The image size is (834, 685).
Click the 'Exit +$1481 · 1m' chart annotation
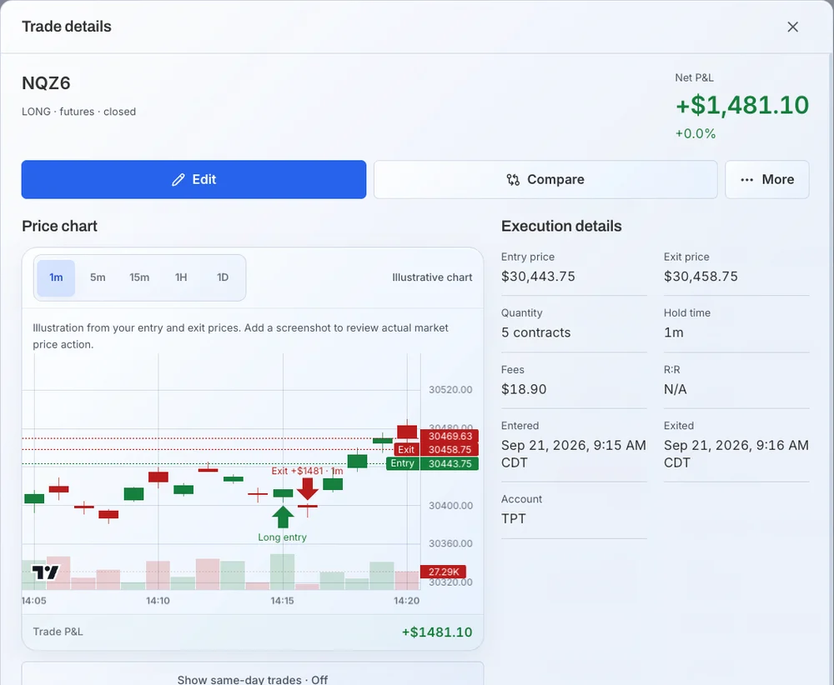(308, 471)
